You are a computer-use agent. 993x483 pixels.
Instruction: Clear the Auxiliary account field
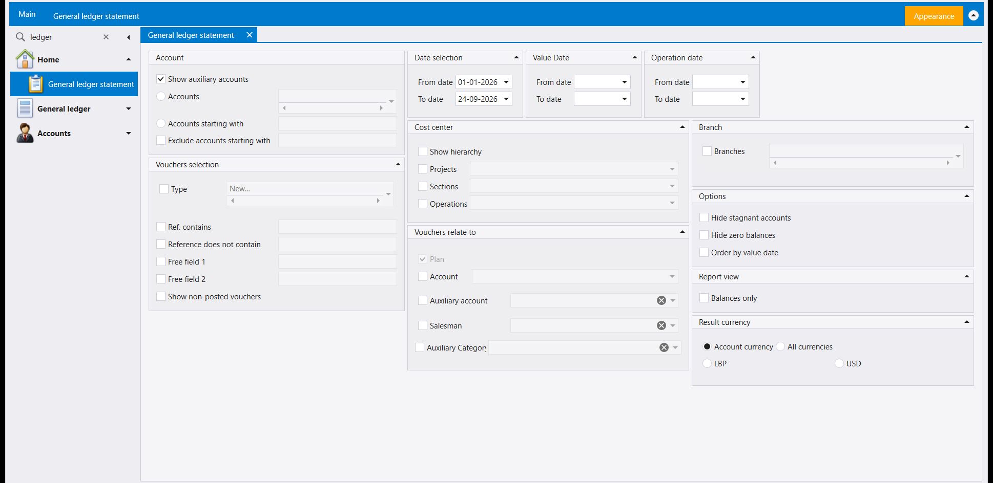tap(661, 300)
